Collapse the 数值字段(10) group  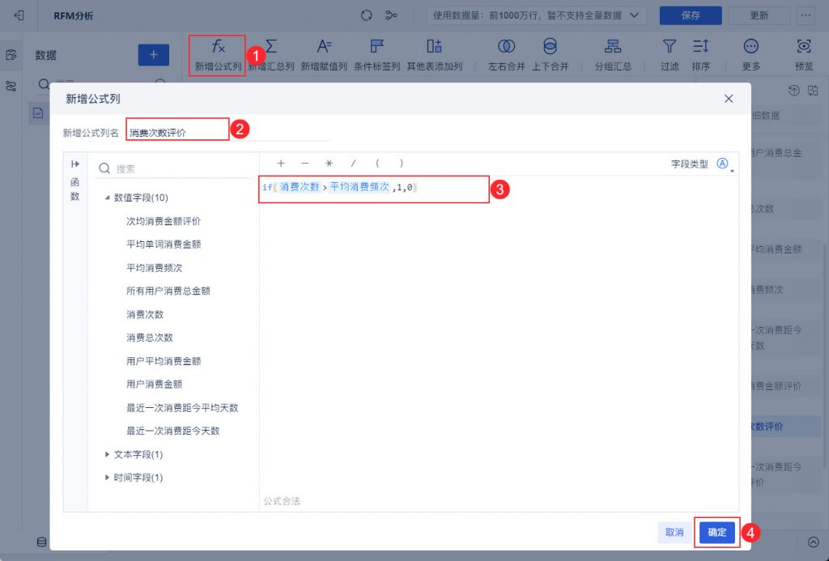(x=108, y=198)
